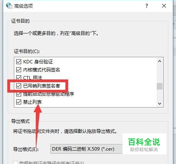This screenshot has width=176, height=164.
Task: Uncheck the 禁止列表 checkbox
Action: (18, 102)
